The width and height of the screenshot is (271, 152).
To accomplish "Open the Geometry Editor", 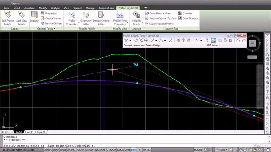I will click(86, 19).
